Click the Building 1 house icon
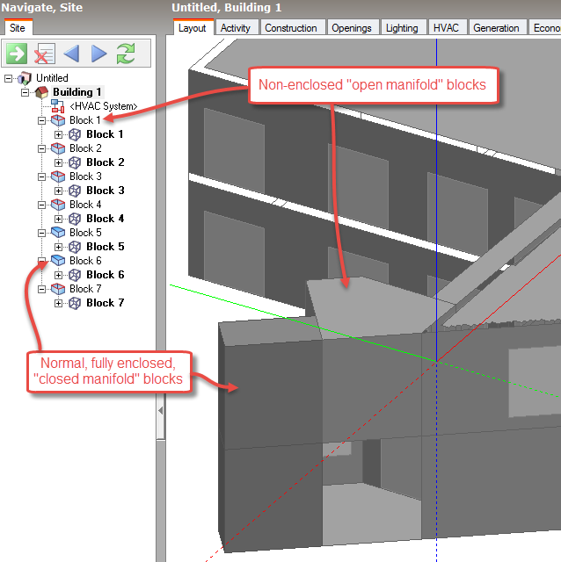This screenshot has height=562, width=561. [41, 92]
